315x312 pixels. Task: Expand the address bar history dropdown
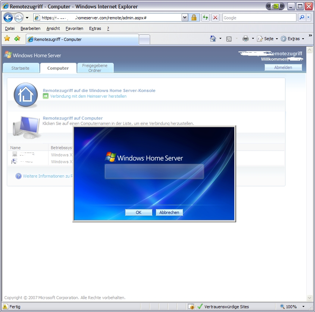tap(185, 18)
